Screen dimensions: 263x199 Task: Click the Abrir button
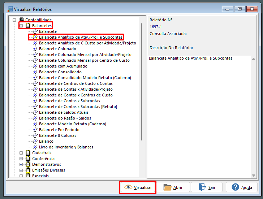pyautogui.click(x=173, y=187)
